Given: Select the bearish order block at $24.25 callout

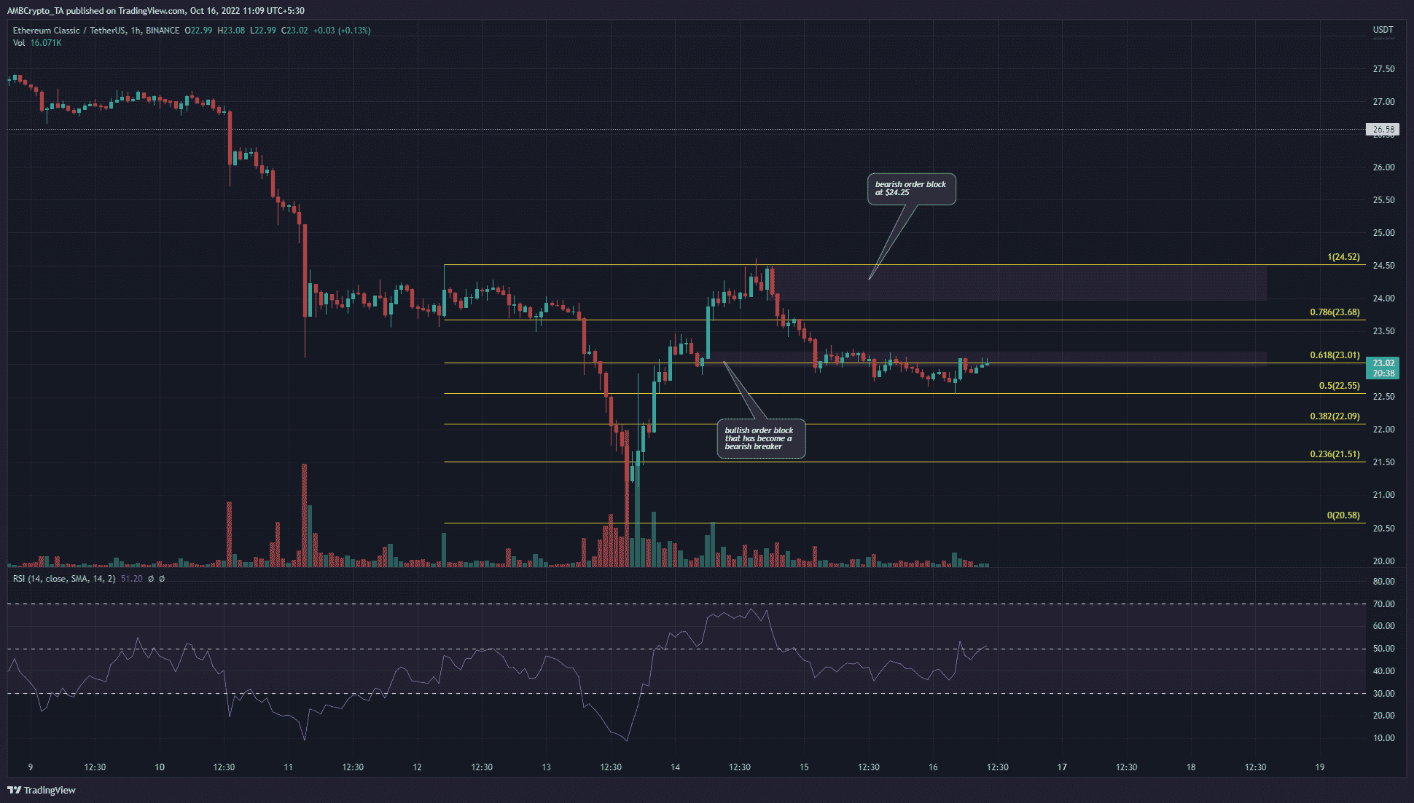Looking at the screenshot, I should [910, 189].
